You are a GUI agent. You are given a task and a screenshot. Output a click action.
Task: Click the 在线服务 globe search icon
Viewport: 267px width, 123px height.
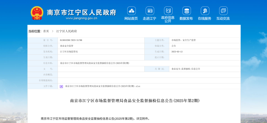(x=205, y=11)
